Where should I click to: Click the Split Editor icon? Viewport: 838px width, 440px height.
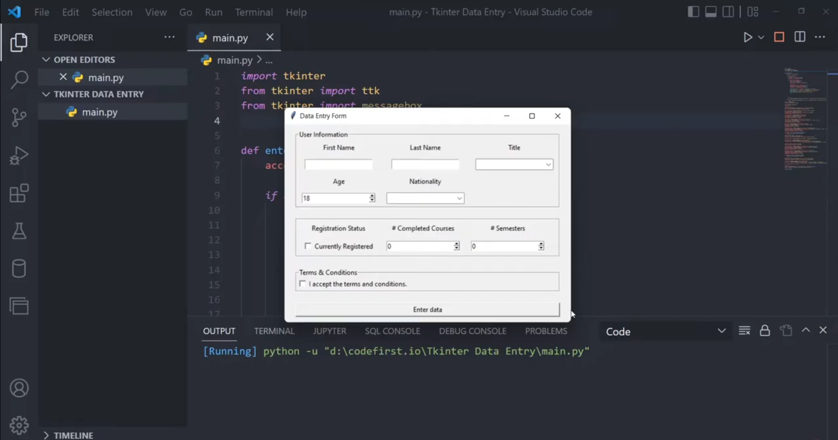(x=800, y=38)
